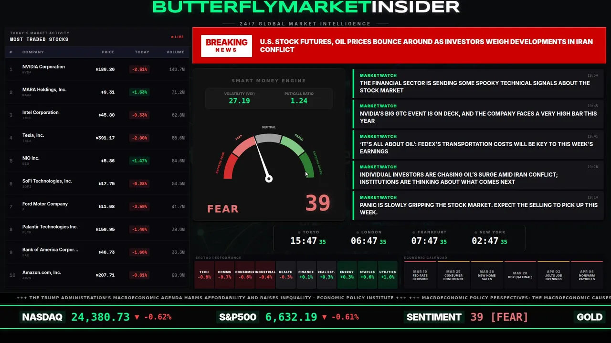Click the London clock
The width and height of the screenshot is (611, 343).
(369, 238)
